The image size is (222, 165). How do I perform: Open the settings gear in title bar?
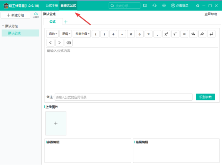(164, 6)
